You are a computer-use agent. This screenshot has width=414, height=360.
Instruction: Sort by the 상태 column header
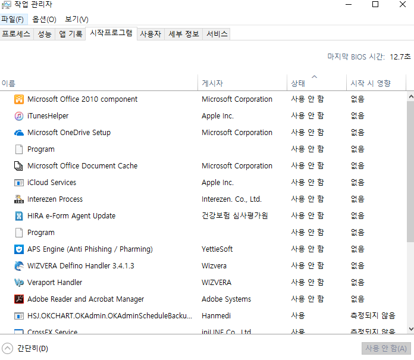[316, 83]
